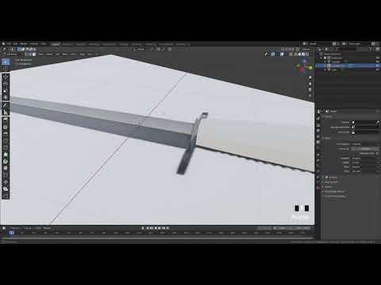The width and height of the screenshot is (381, 285).
Task: Select the Shear tool
Action: tap(6, 189)
